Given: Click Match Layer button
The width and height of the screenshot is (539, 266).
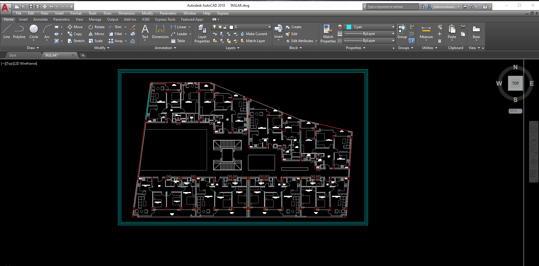Looking at the screenshot, I should tap(253, 41).
